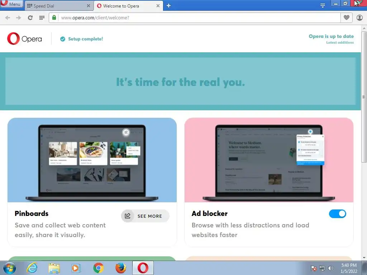This screenshot has width=367, height=275.
Task: Toggle the Ad blocker switch
Action: coord(338,214)
